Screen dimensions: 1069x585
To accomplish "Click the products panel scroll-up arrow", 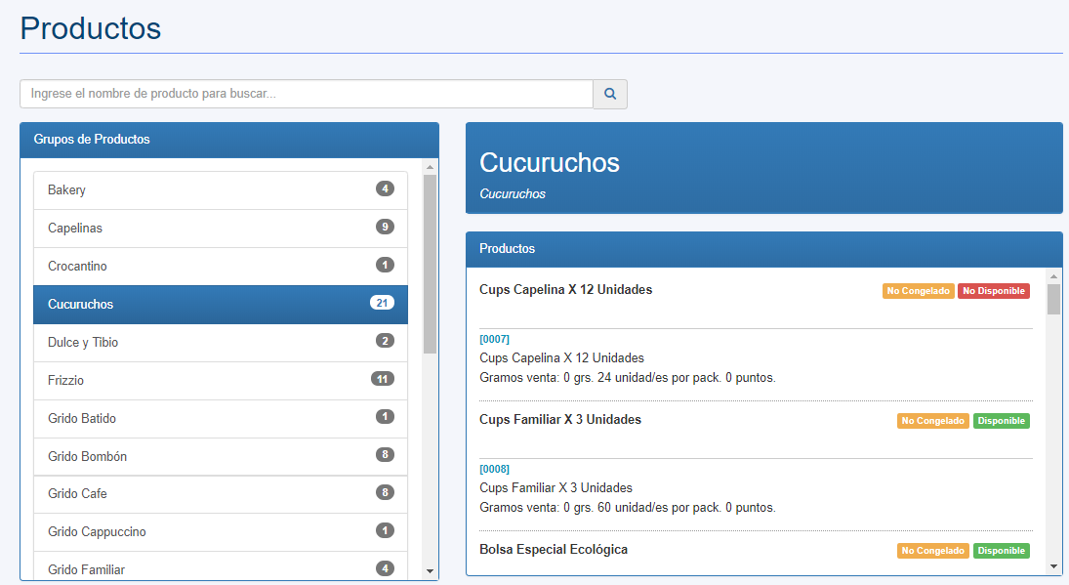I will 1054,276.
